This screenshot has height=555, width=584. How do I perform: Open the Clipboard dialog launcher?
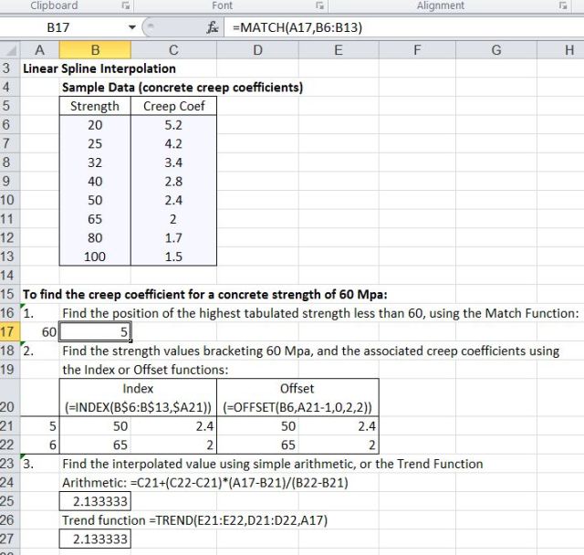(125, 6)
